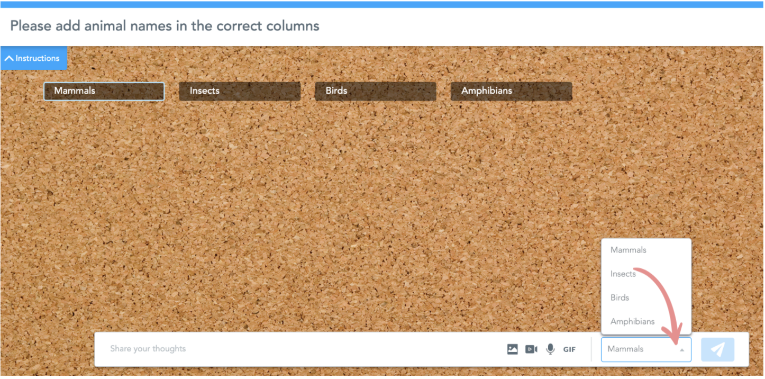Click the up-chevron icon beside Instructions
The height and width of the screenshot is (379, 765).
[9, 58]
